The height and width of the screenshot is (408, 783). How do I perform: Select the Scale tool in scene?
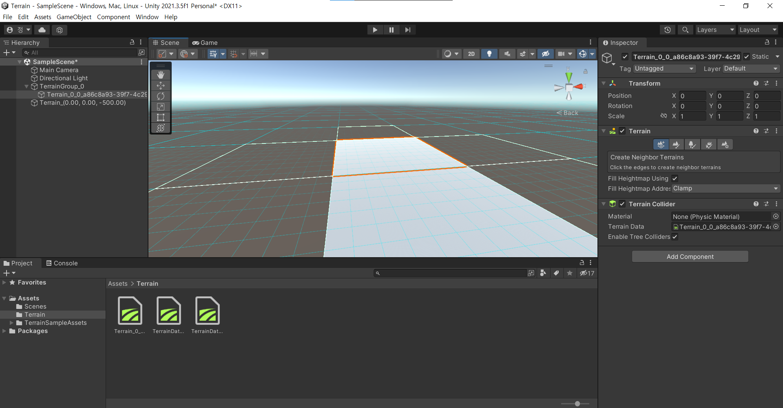point(161,107)
